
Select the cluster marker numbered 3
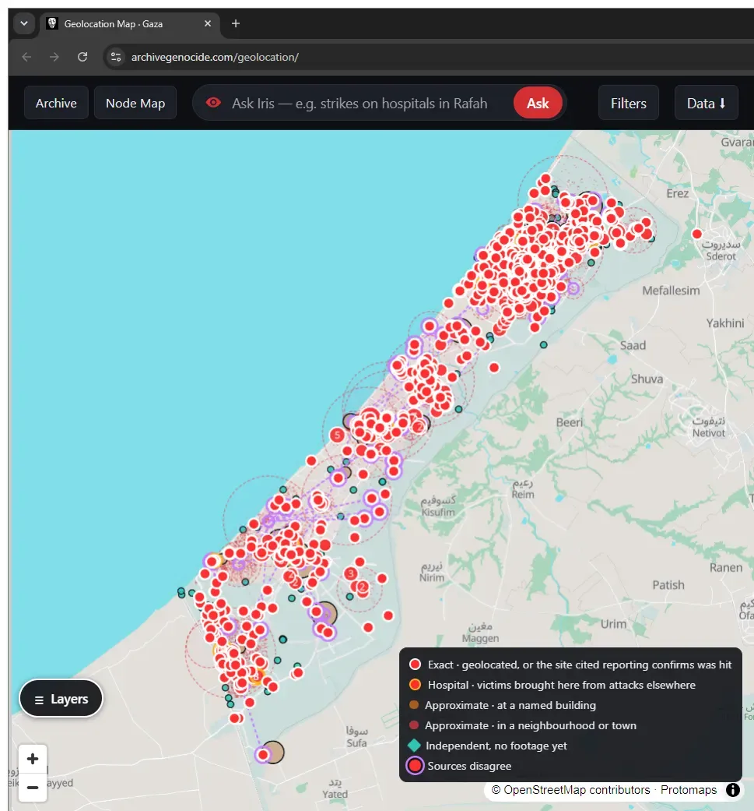coord(351,573)
